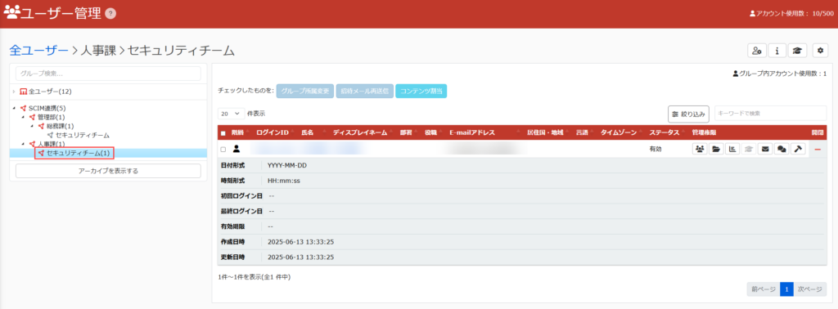Screen dimensions: 838x309
Task: Open the gear settings icon button
Action: coord(820,51)
